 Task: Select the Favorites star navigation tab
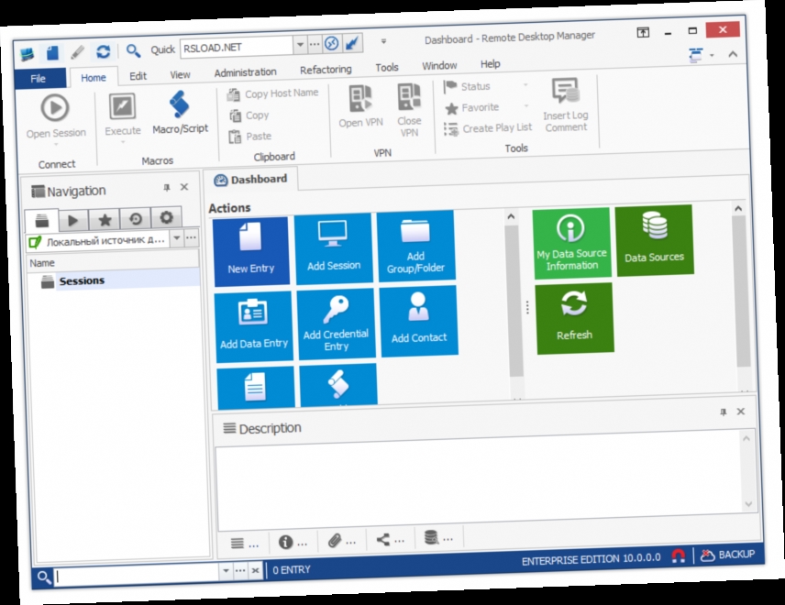tap(105, 220)
